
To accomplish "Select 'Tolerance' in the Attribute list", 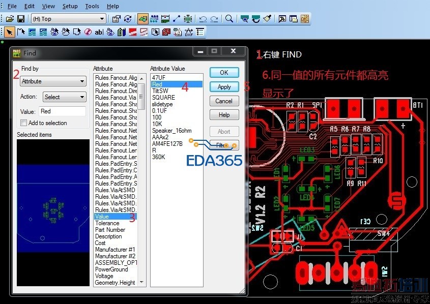I will pyautogui.click(x=107, y=223).
